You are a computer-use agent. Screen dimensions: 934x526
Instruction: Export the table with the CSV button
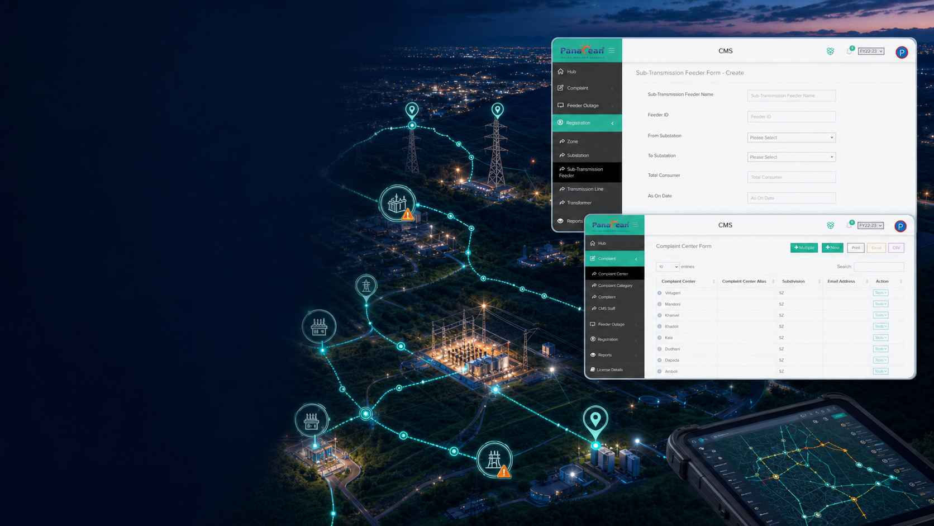pyautogui.click(x=897, y=248)
